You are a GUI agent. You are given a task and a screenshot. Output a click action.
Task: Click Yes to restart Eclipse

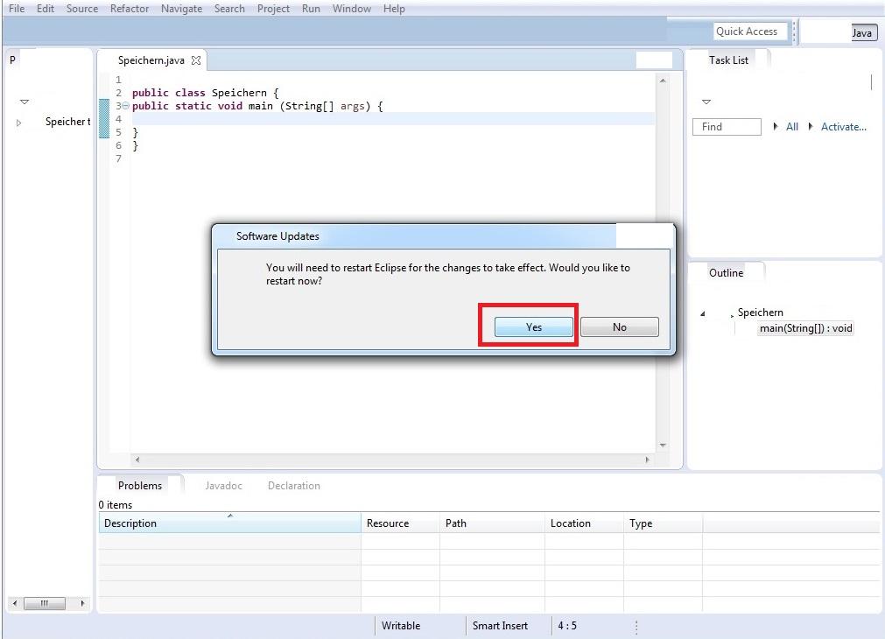tap(533, 327)
